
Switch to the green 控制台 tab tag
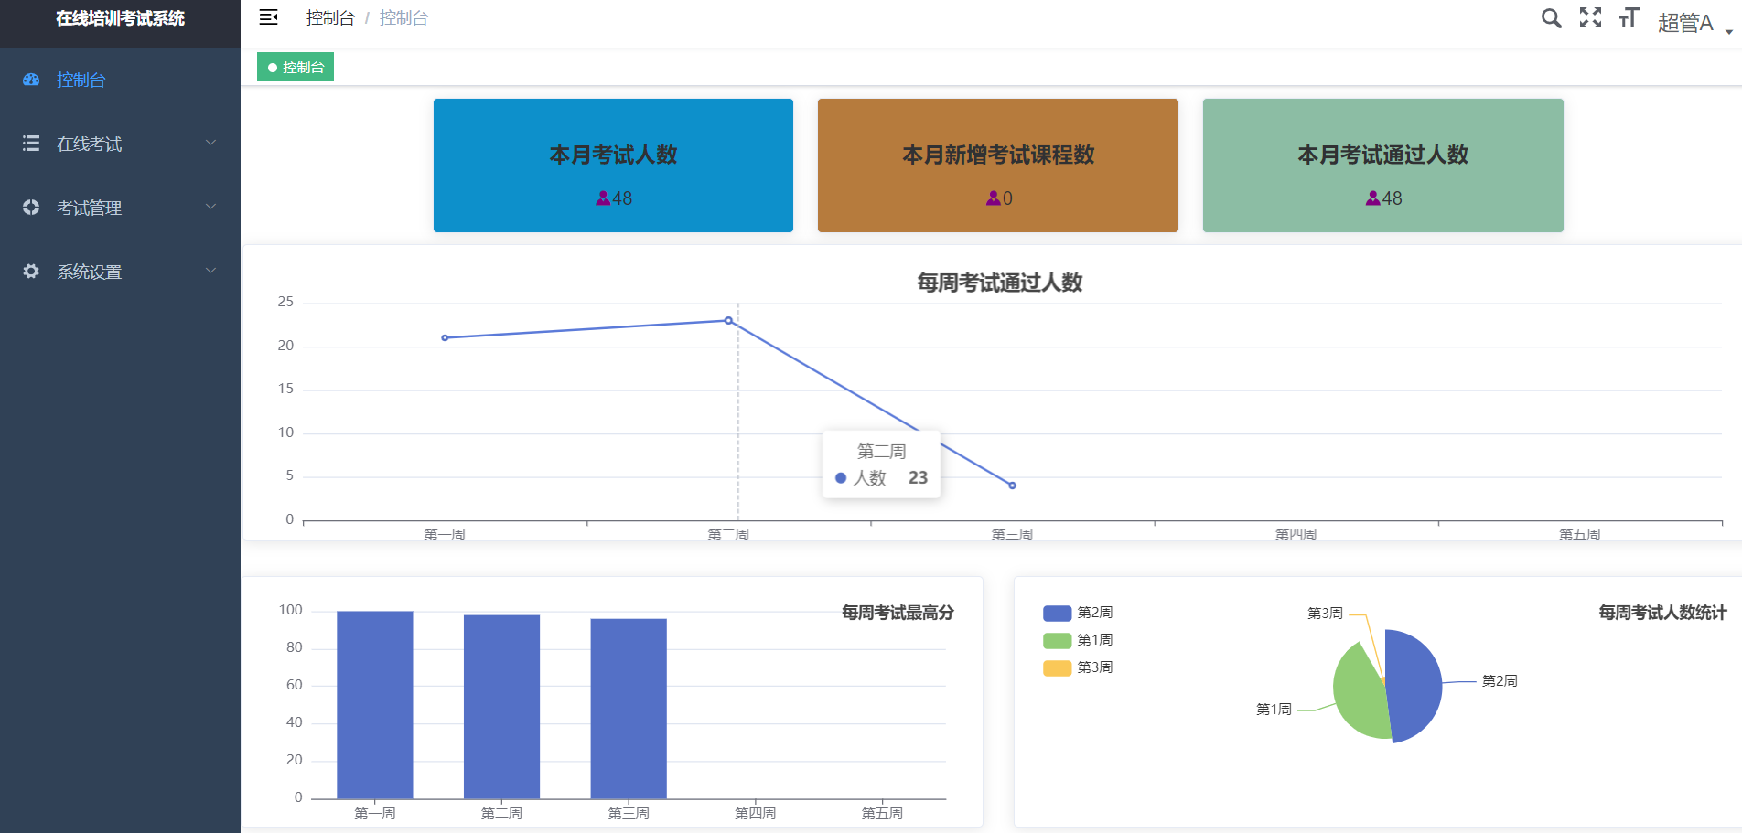click(x=296, y=67)
